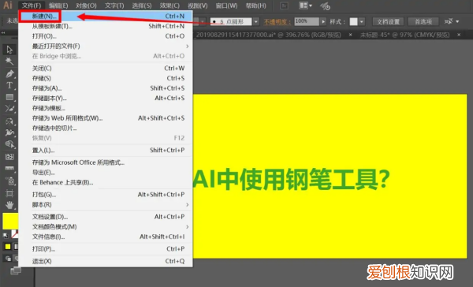
Task: Choose 关闭(C) menu item
Action: (x=106, y=69)
